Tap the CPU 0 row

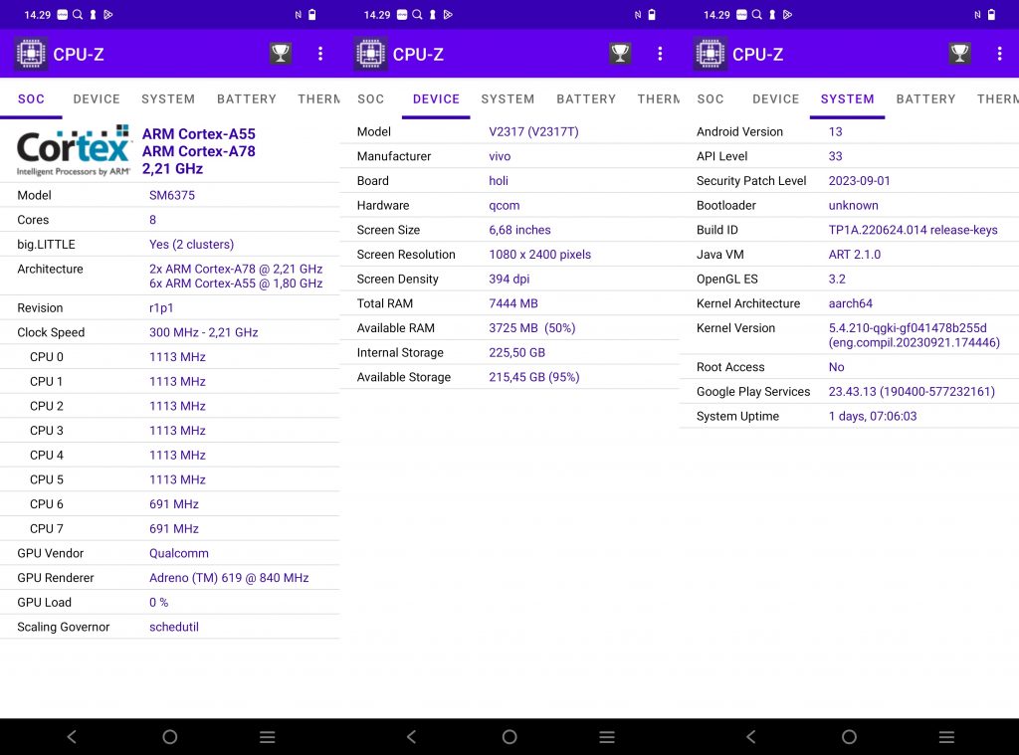tap(169, 357)
